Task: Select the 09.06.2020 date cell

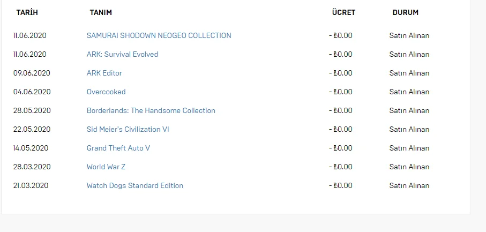Action: (32, 73)
